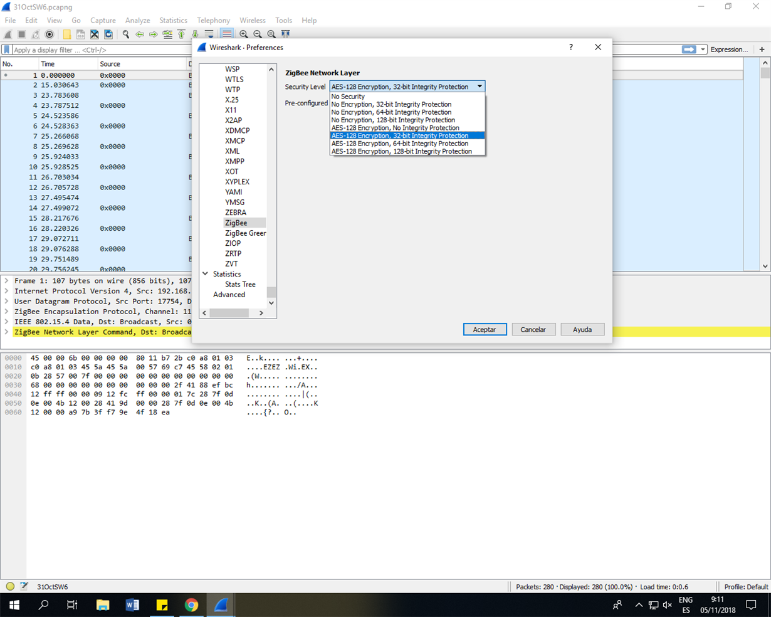
Task: Reset text to normal size icon
Action: coord(271,34)
